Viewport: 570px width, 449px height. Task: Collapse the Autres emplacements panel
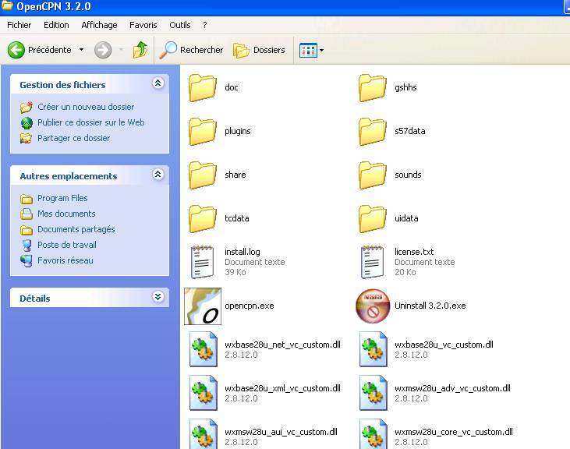coord(158,175)
